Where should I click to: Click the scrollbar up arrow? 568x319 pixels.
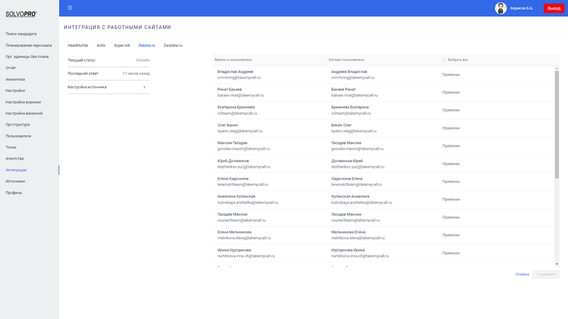coord(557,68)
